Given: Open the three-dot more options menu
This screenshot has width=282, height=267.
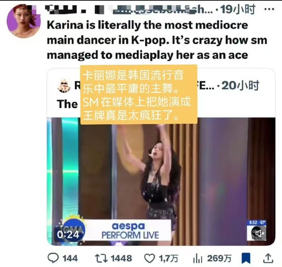Looking at the screenshot, I should coord(270,9).
